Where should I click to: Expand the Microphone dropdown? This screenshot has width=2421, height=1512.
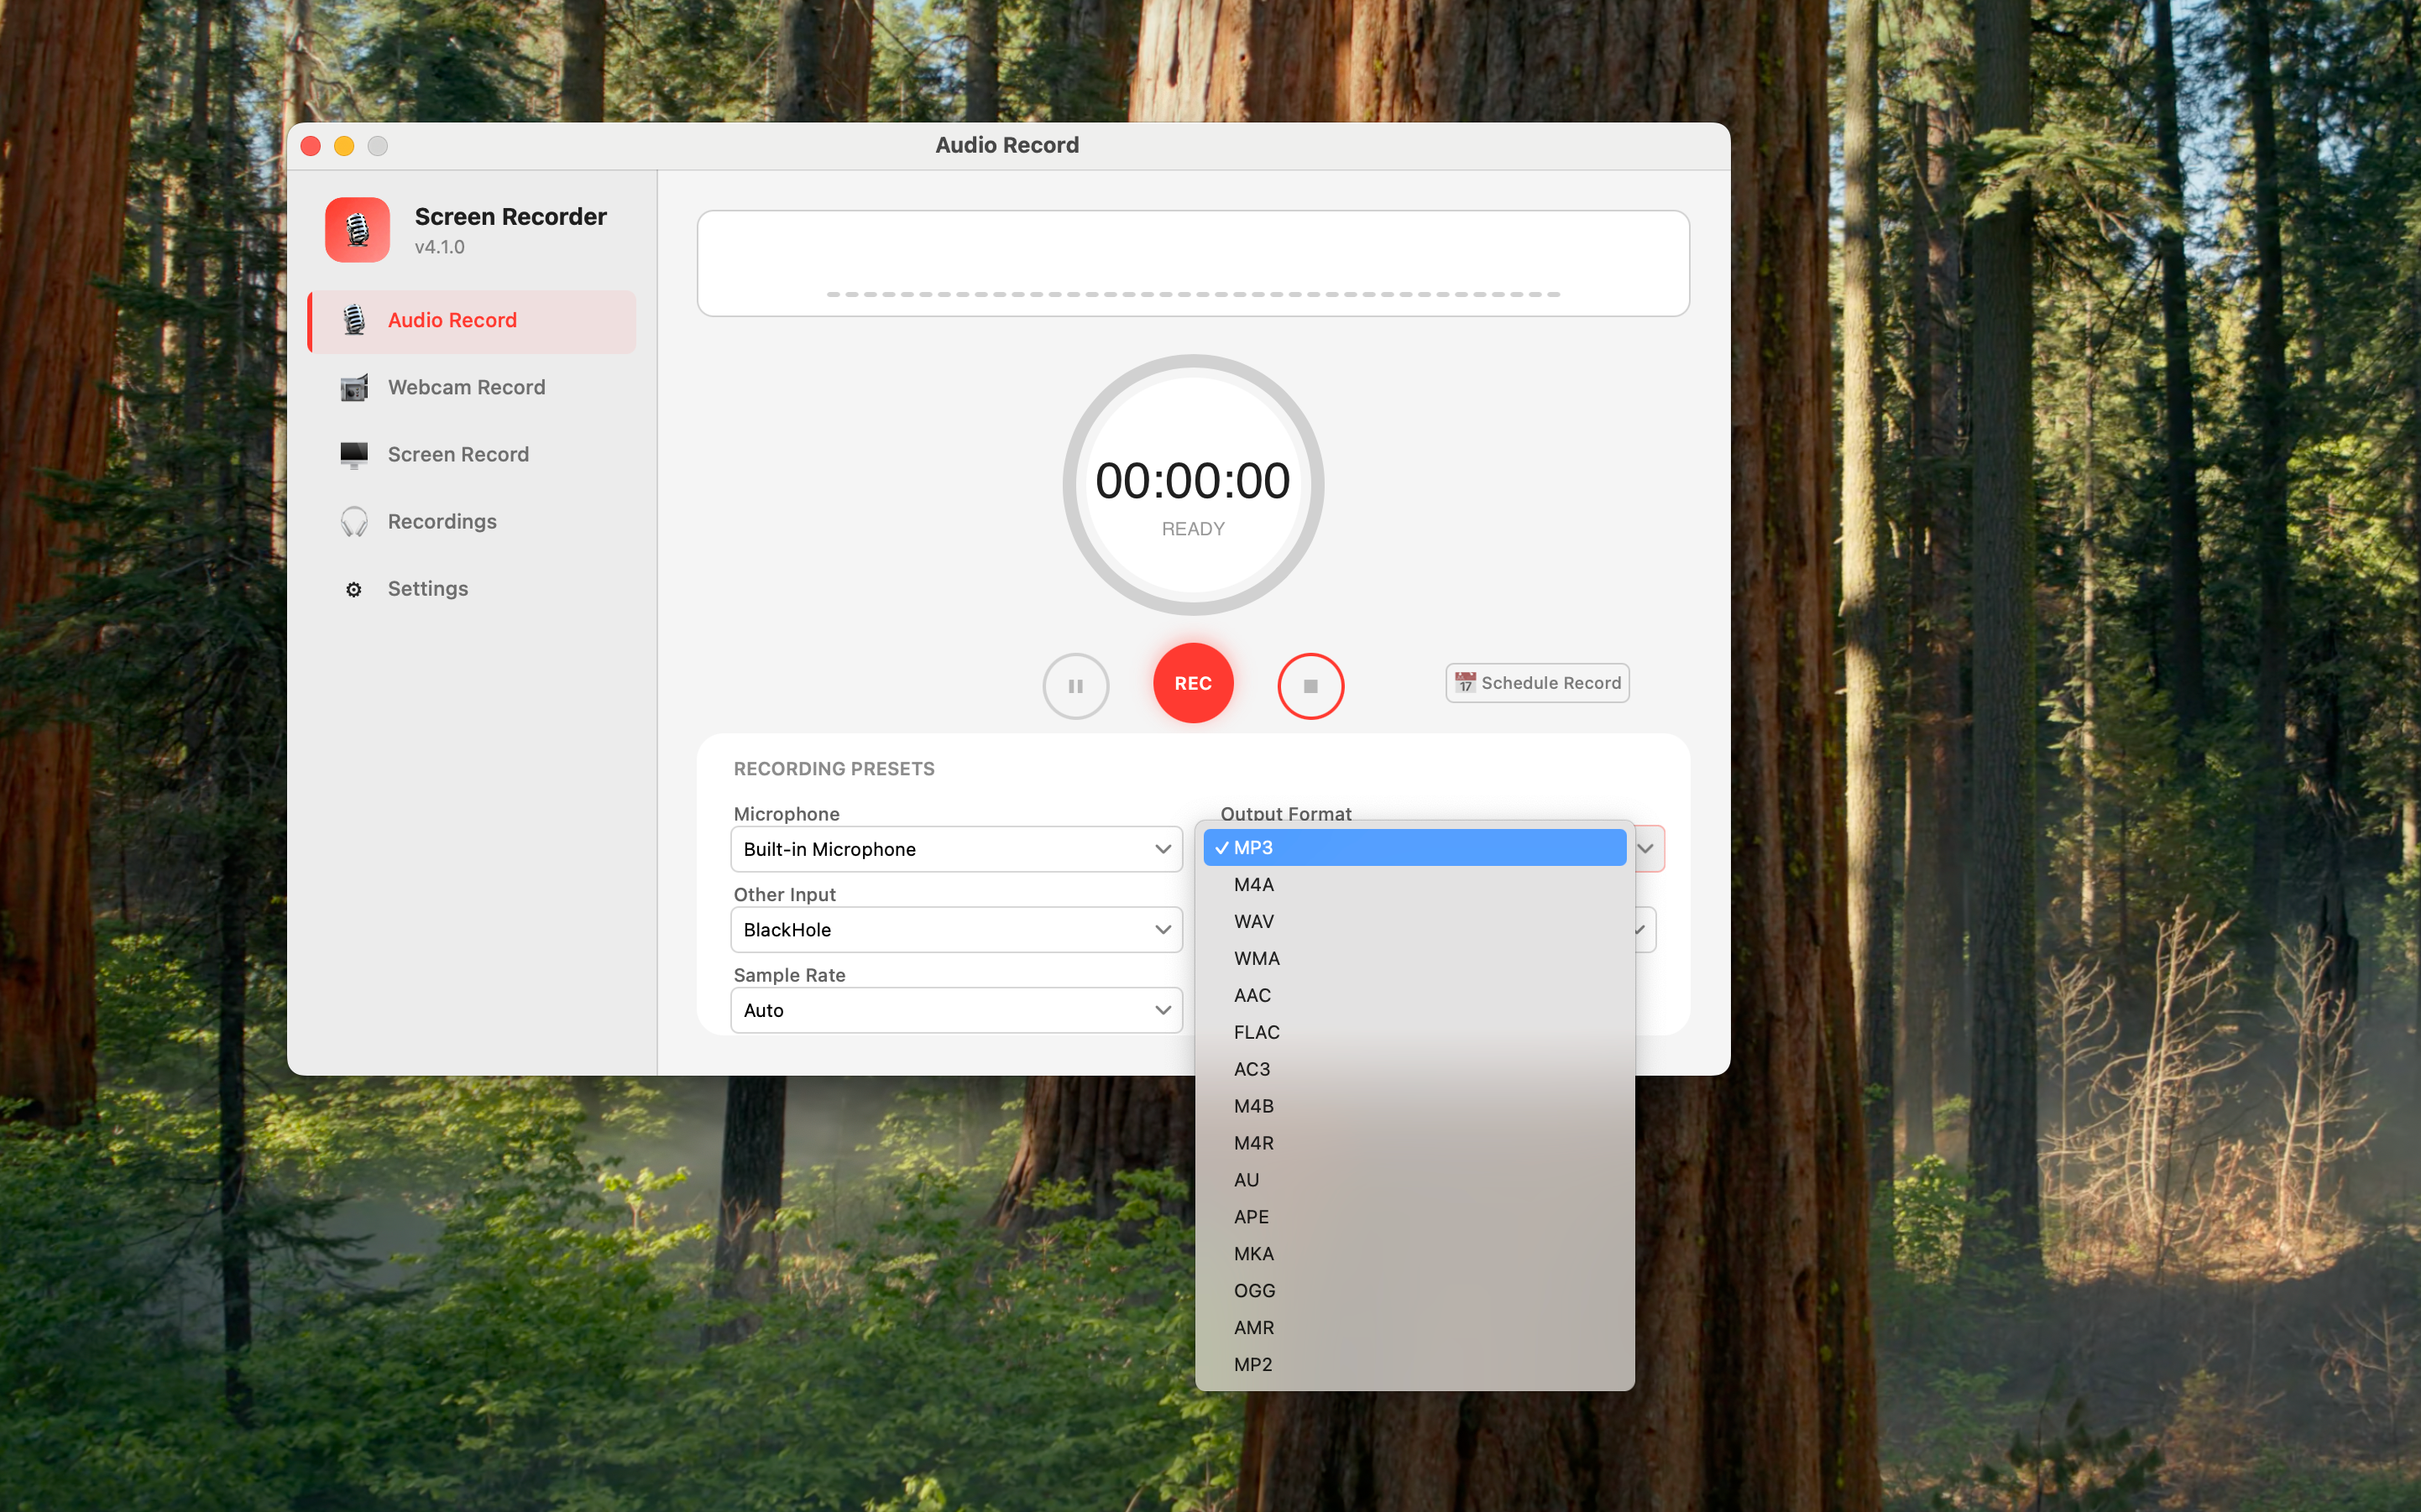point(956,849)
